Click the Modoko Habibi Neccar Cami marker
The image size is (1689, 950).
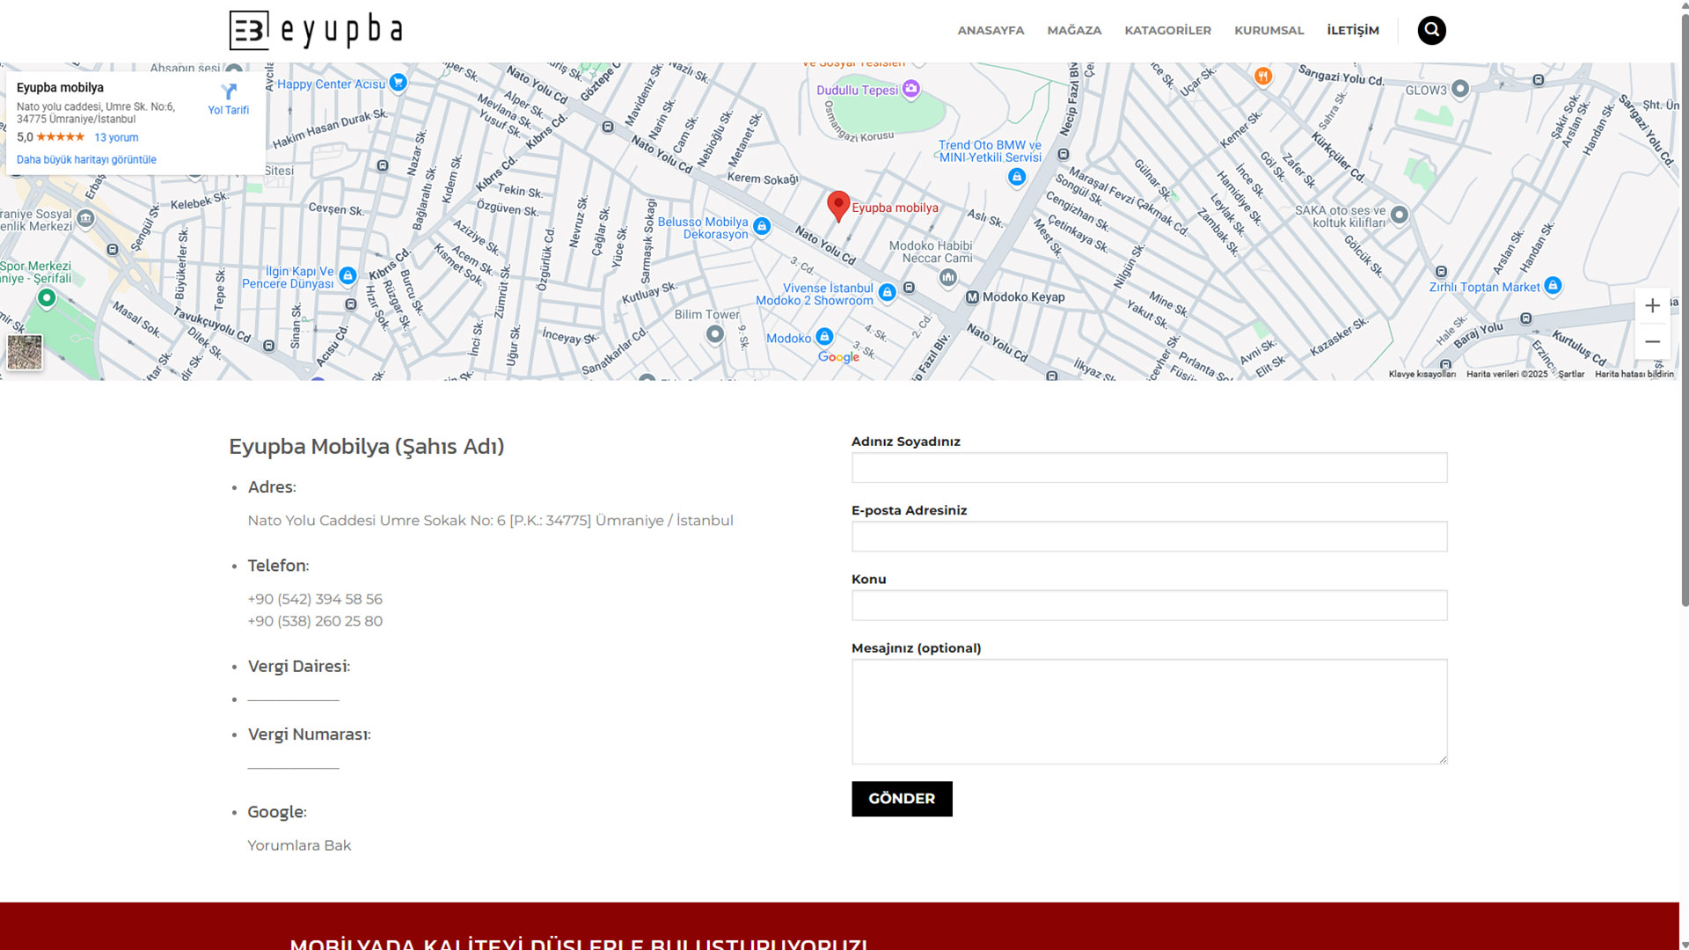947,278
